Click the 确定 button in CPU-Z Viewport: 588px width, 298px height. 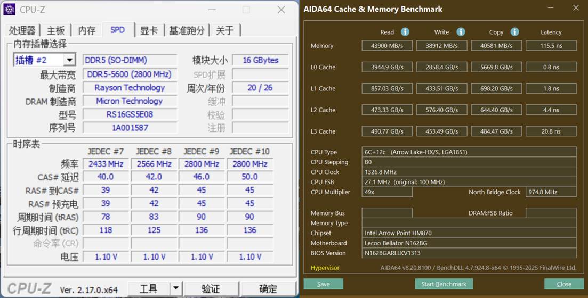(x=269, y=288)
